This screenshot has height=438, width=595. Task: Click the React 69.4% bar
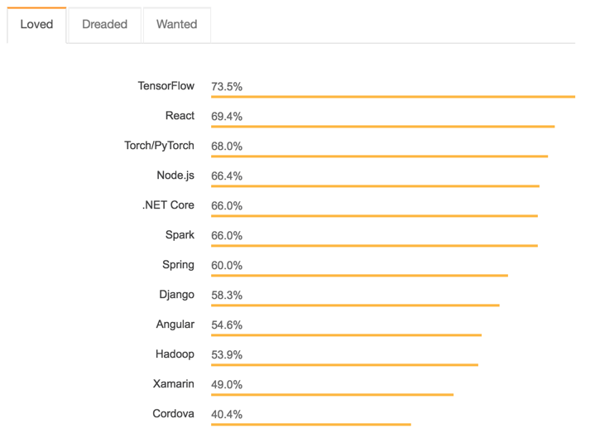pos(382,127)
